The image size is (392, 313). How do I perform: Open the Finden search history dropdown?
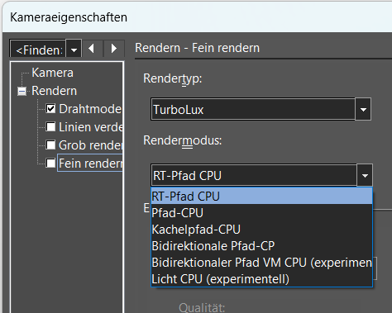pos(74,50)
